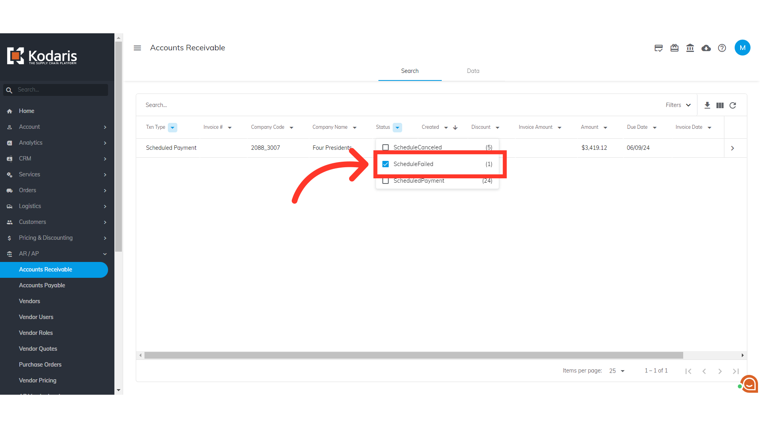This screenshot has height=428, width=760.
Task: Check the ScheduledPayment status option
Action: click(x=386, y=181)
